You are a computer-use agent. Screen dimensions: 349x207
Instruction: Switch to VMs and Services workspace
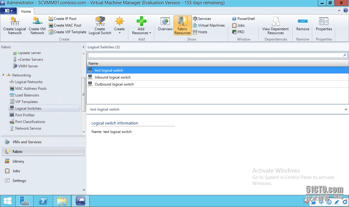tap(43, 142)
